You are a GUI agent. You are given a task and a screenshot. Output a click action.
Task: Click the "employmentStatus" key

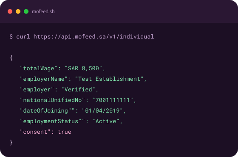(x=51, y=121)
